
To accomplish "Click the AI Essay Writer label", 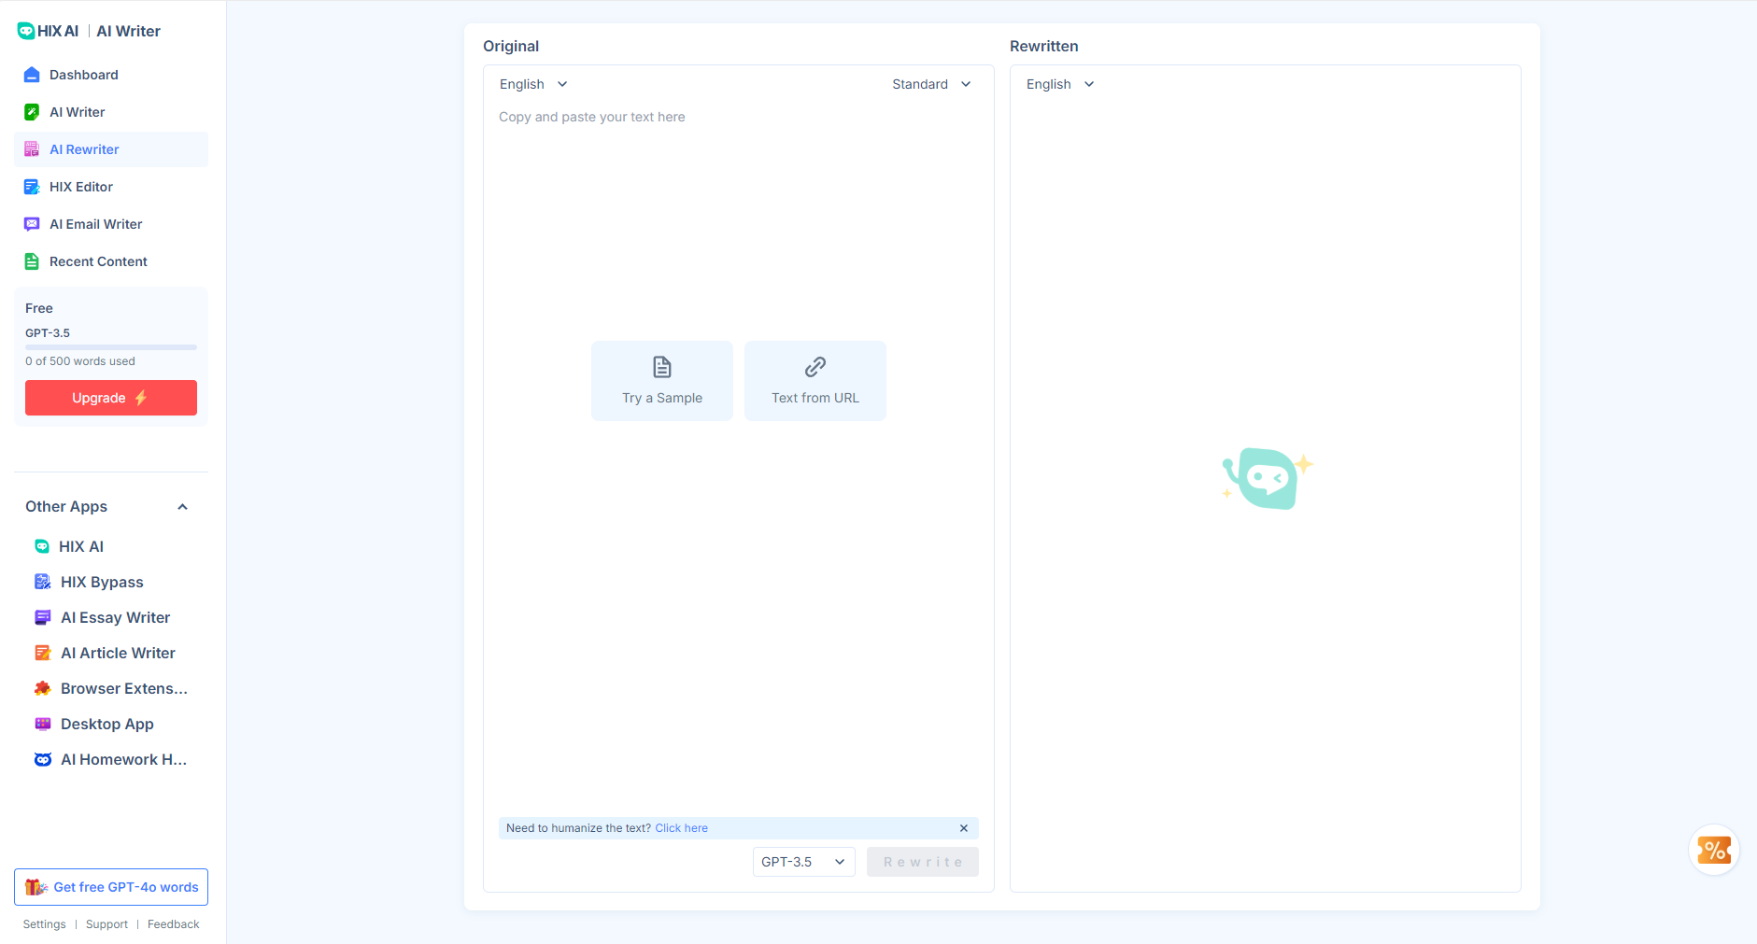I will pyautogui.click(x=116, y=617).
